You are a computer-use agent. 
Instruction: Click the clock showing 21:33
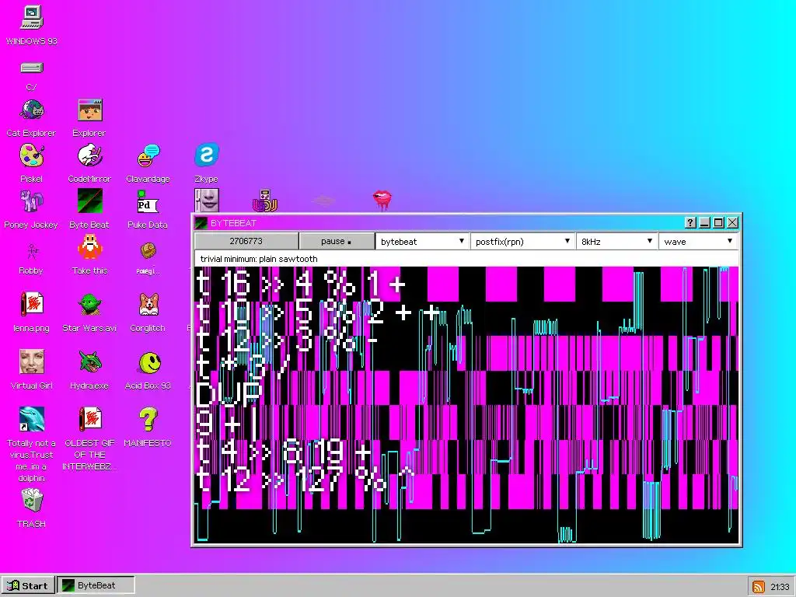(x=780, y=586)
